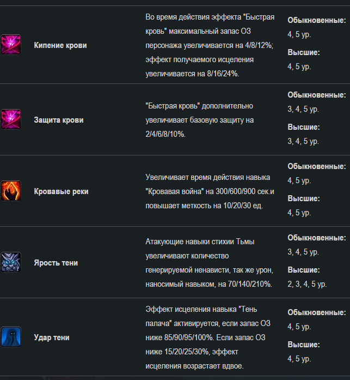This screenshot has width=350, height=380.
Task: Click the Кровавые реки description about Кровавая война
Action: tap(210, 191)
